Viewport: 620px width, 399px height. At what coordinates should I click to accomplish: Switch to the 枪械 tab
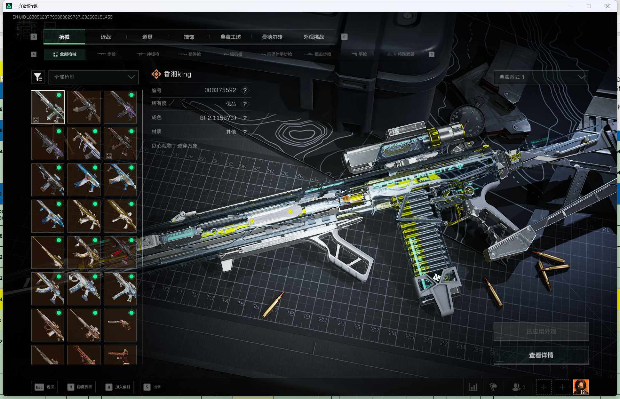click(64, 37)
